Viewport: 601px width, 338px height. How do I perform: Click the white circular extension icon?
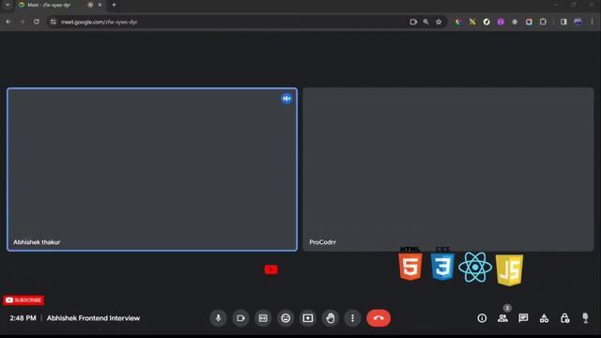pos(486,22)
